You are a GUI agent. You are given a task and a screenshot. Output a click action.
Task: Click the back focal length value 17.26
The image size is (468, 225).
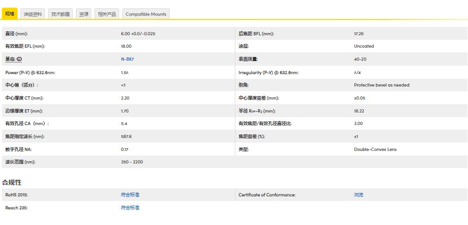click(x=358, y=34)
